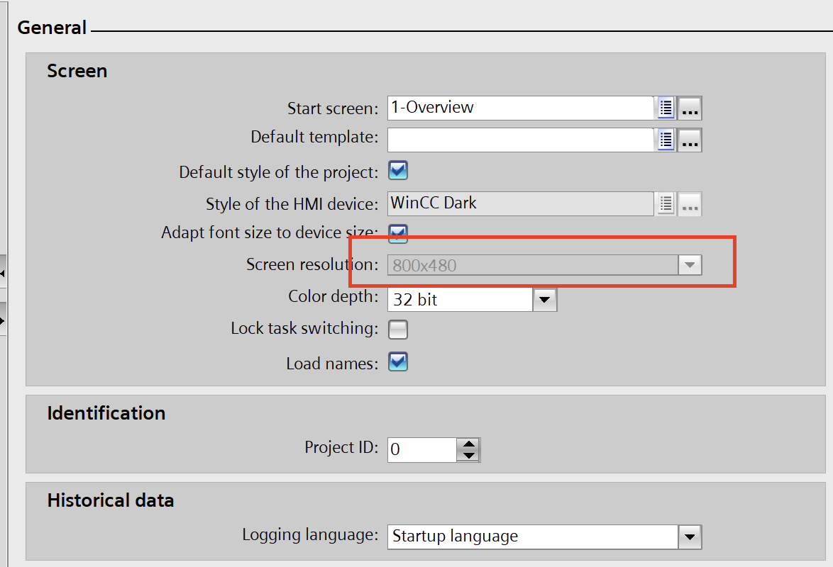Decrease the Project ID with down arrow
Image resolution: width=833 pixels, height=567 pixels.
click(x=468, y=455)
